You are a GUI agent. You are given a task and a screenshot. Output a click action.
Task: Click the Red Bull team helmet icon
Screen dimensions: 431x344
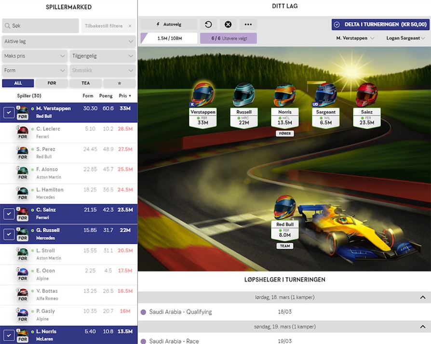(285, 207)
